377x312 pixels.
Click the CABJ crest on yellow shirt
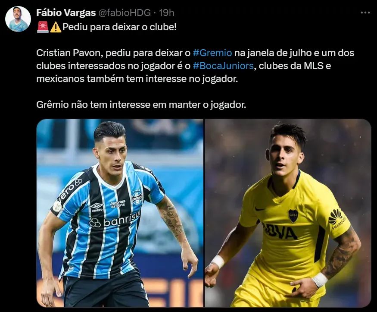click(293, 215)
